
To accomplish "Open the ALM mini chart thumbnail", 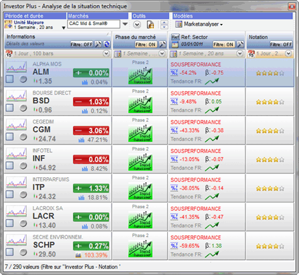I will pos(16,67).
